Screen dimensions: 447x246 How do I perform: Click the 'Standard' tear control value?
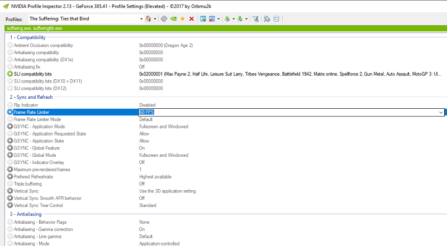pos(148,205)
